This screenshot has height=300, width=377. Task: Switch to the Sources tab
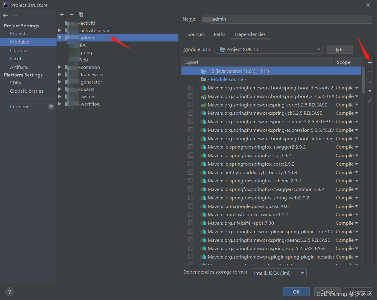[196, 34]
